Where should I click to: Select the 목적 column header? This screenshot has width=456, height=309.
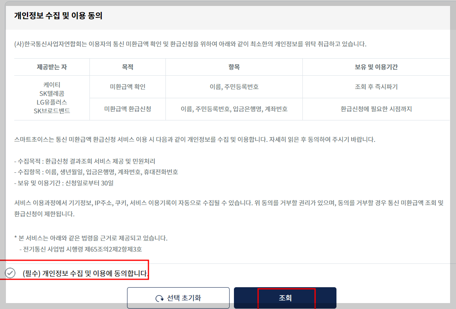(127, 67)
